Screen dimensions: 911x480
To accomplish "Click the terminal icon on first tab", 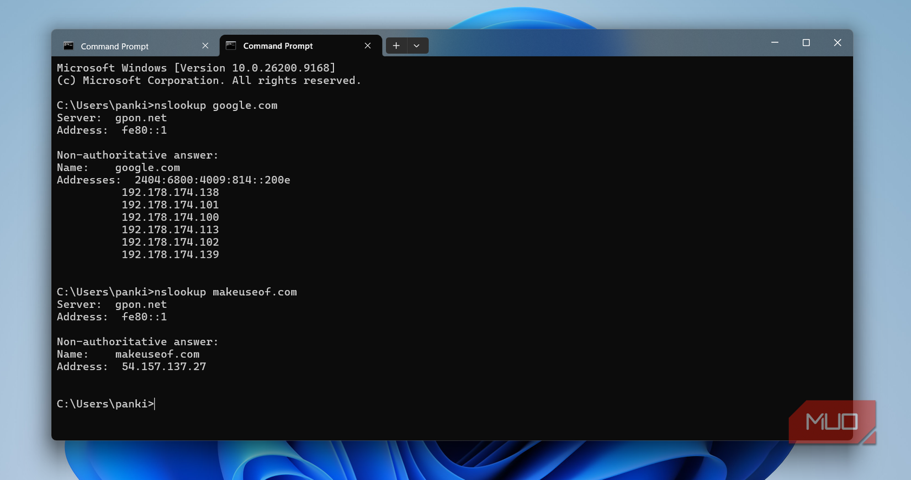I will coord(68,46).
